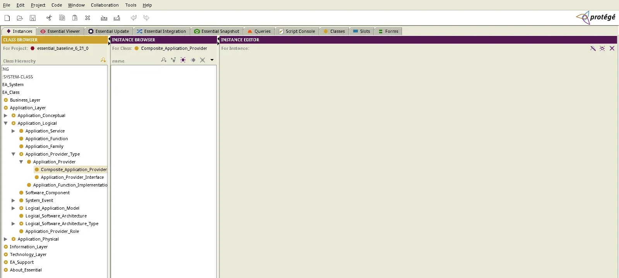The width and height of the screenshot is (619, 278).
Task: Create a new project with toolbar icon
Action: (x=7, y=18)
